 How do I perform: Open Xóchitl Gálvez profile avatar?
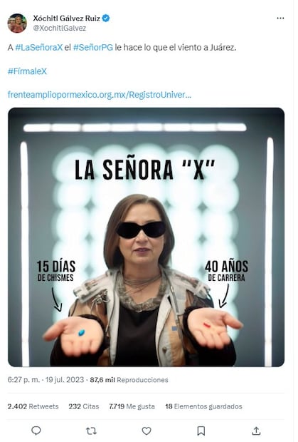click(x=17, y=23)
